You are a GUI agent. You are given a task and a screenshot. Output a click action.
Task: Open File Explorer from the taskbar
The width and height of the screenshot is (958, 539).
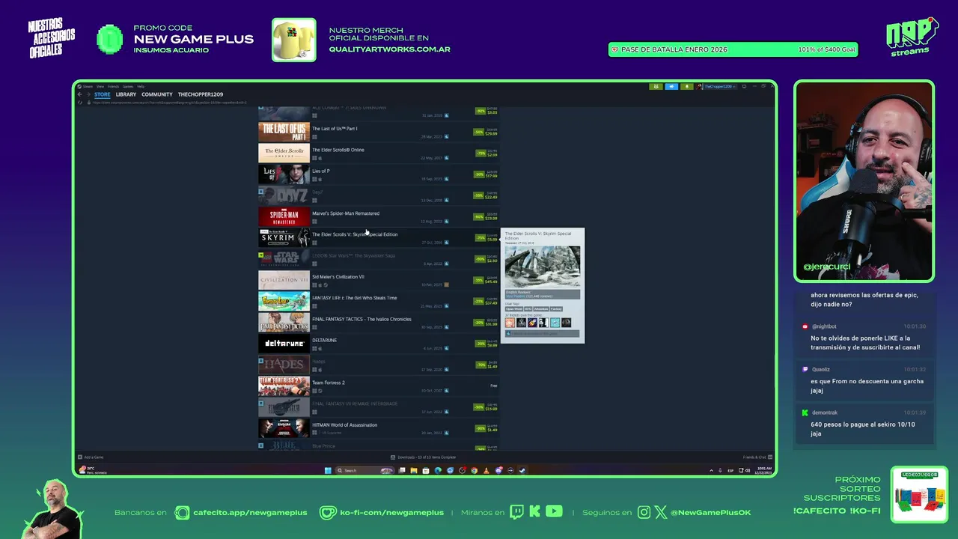[x=414, y=471]
